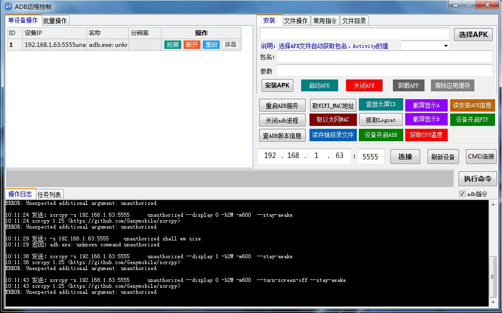
Task: Click the 连接 connect button
Action: (x=405, y=156)
